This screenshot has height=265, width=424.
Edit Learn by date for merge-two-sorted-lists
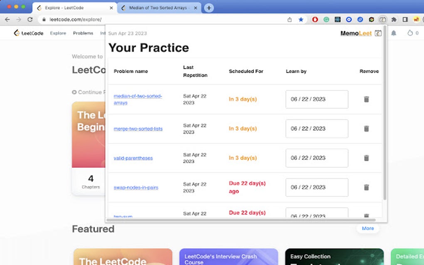(317, 129)
